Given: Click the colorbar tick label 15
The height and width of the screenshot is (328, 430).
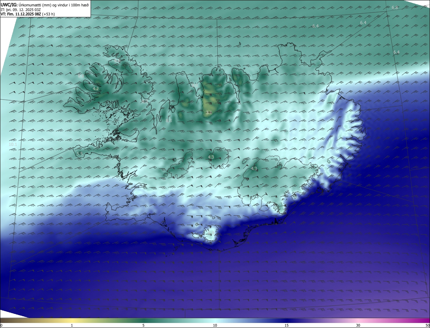Looking at the screenshot, I should coord(287,325).
